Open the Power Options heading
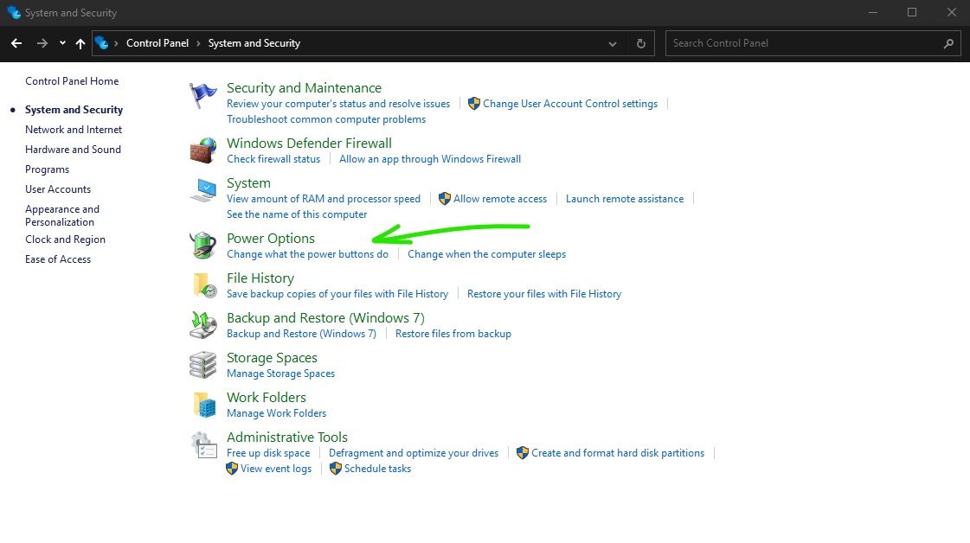The width and height of the screenshot is (970, 543). pyautogui.click(x=271, y=238)
